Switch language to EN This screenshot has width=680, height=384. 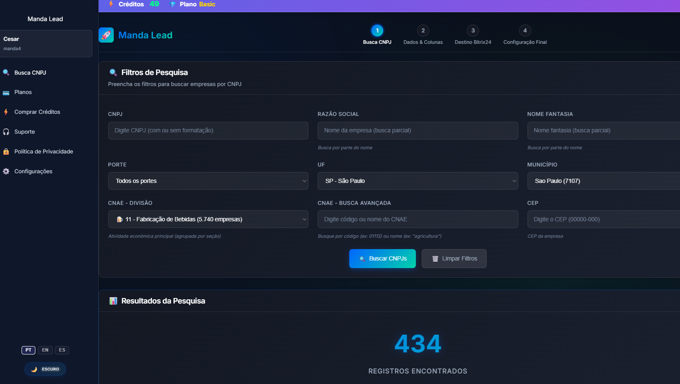point(45,350)
